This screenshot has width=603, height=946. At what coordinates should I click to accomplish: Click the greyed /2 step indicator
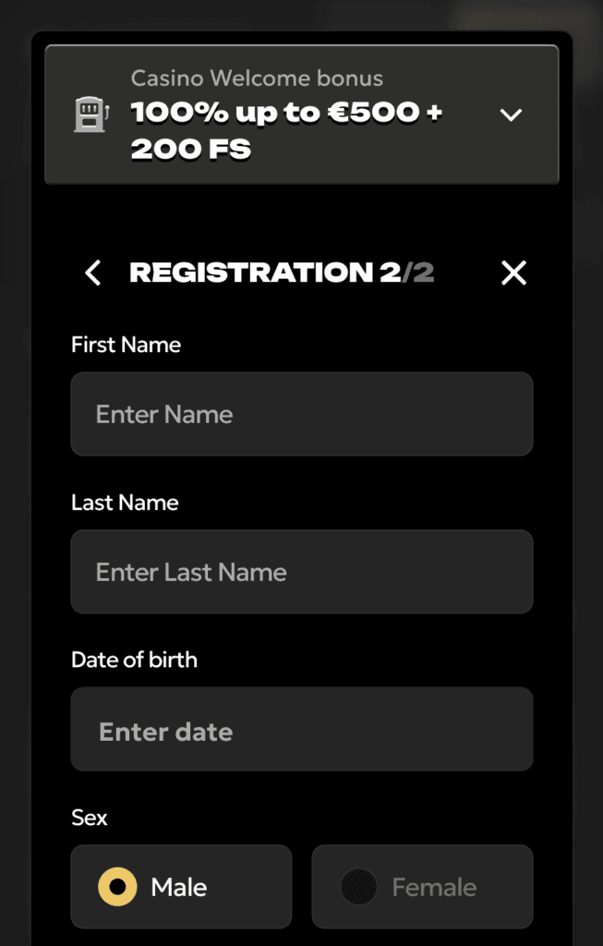[x=418, y=273]
